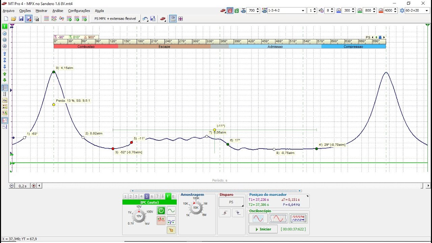Viewport: 432px width, 243px height.
Task: Click the Amostragem 50K sampling knob
Action: (196, 208)
